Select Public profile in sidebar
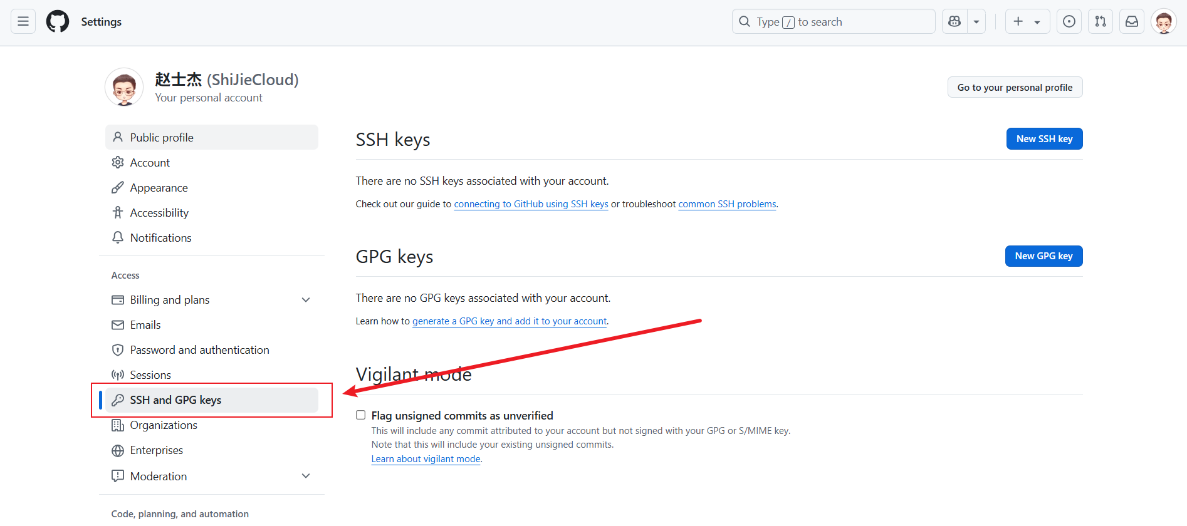 162,137
